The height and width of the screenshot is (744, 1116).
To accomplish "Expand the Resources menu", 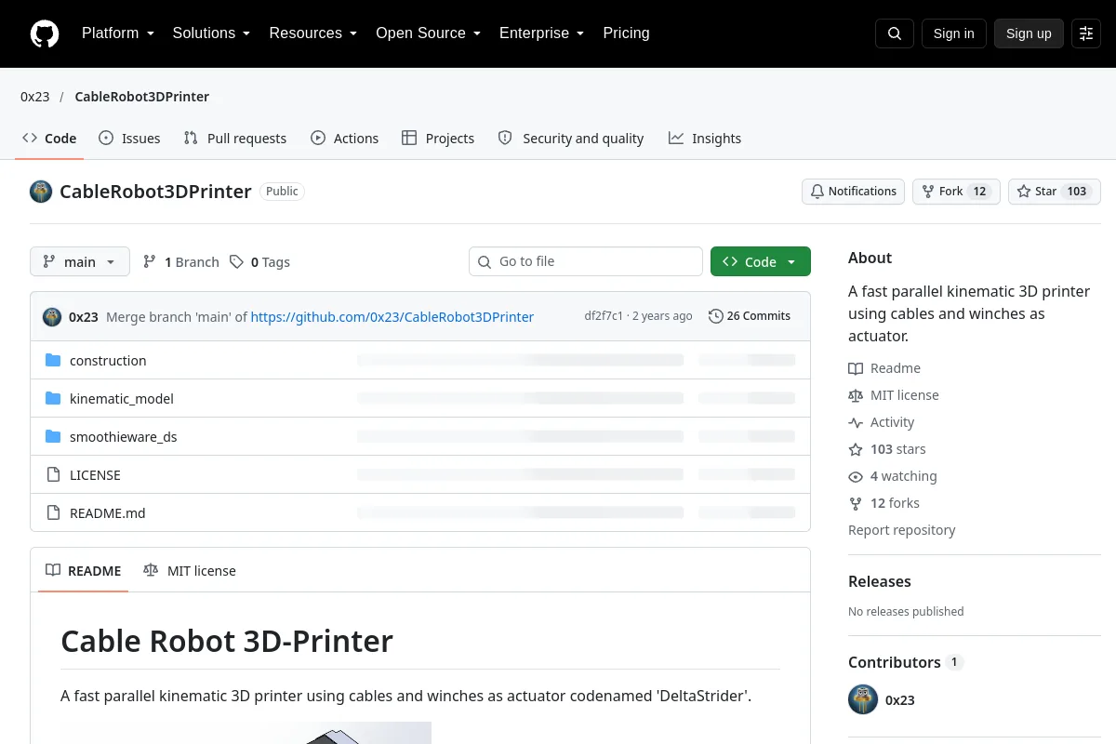I will 313,33.
